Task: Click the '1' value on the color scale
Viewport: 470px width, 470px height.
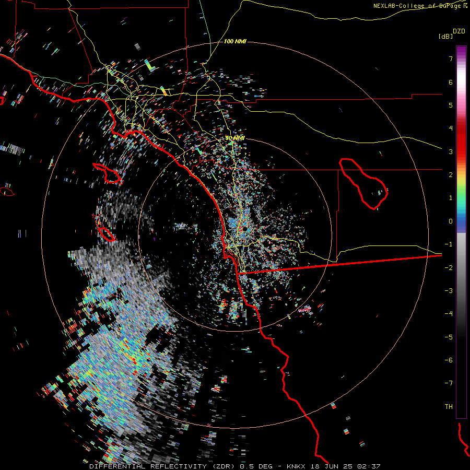Action: [x=451, y=198]
